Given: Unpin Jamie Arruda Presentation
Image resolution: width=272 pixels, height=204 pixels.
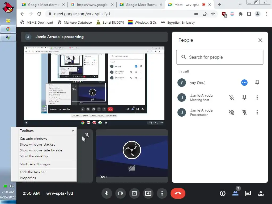Looking at the screenshot, I should click(244, 112).
